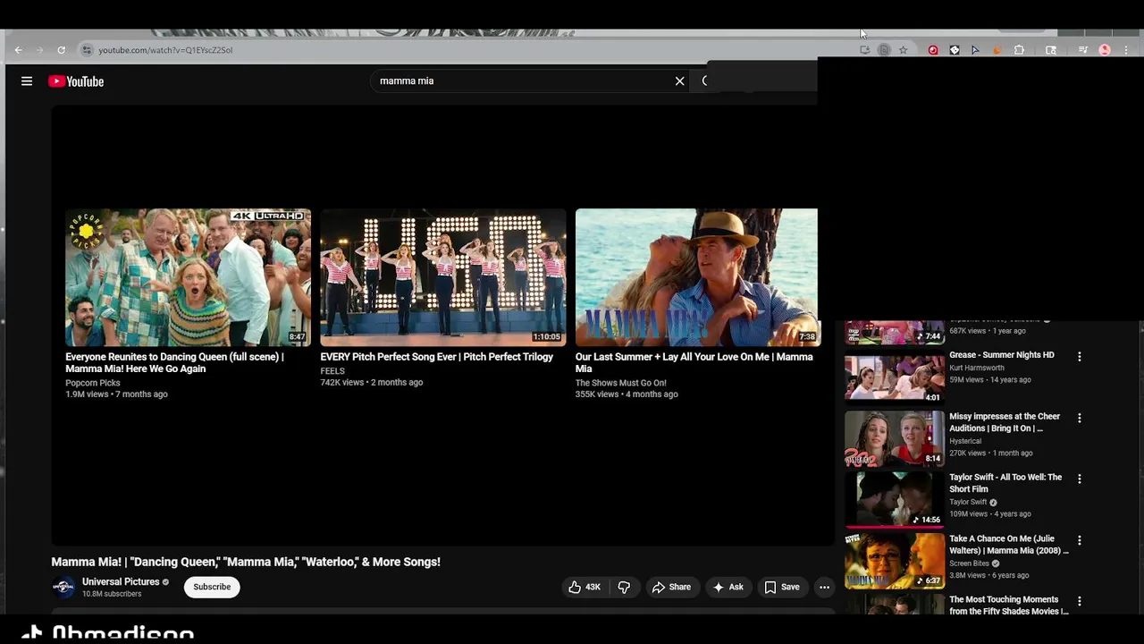The width and height of the screenshot is (1144, 644).
Task: Open the black and white dice extension
Action: [955, 50]
